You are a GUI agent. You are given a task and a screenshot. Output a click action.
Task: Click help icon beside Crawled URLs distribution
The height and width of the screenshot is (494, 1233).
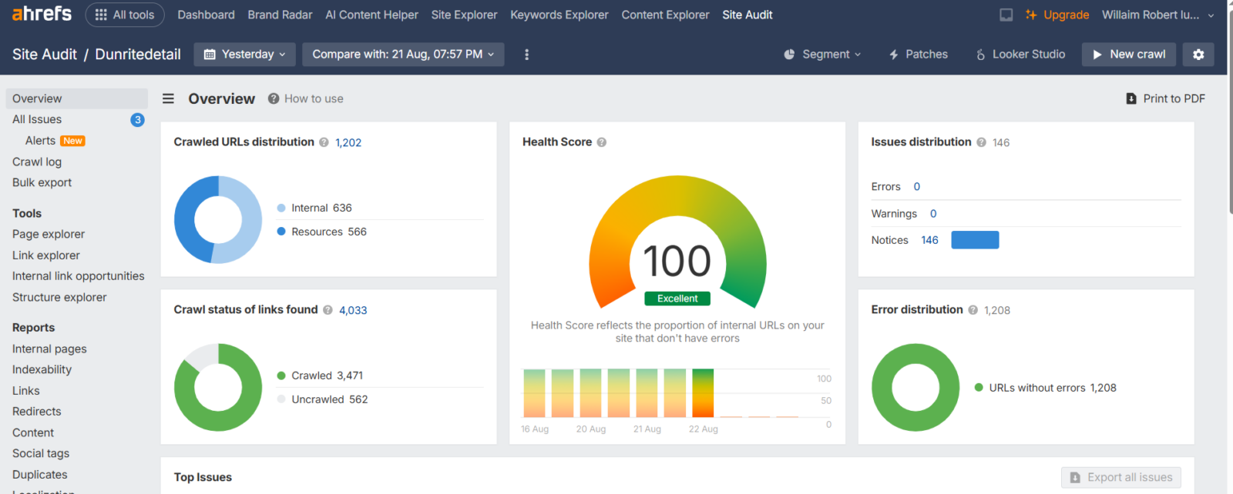click(324, 142)
